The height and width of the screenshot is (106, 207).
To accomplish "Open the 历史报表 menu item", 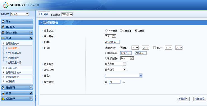I will [17, 27].
